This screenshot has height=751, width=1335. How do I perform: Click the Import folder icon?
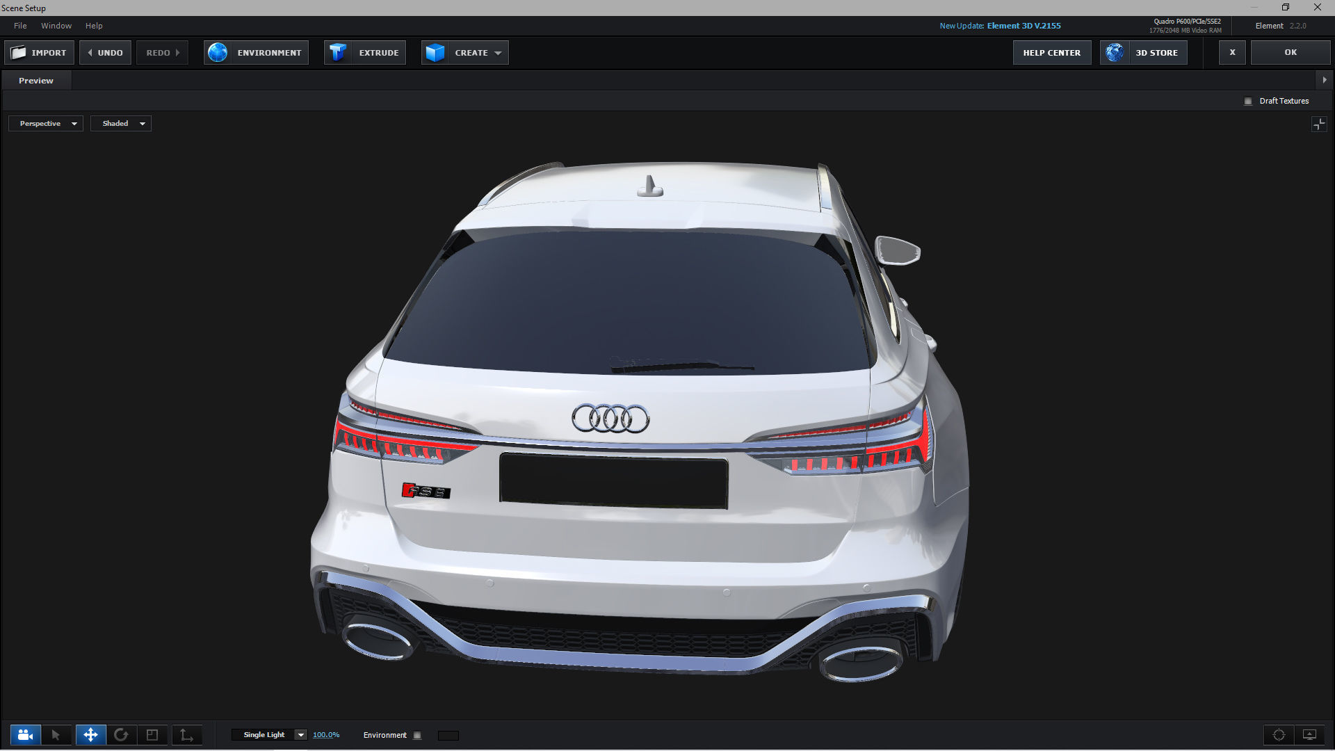coord(19,53)
